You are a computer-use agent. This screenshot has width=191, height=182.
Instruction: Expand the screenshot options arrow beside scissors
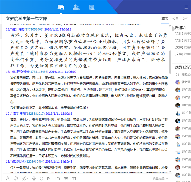tap(27, 179)
